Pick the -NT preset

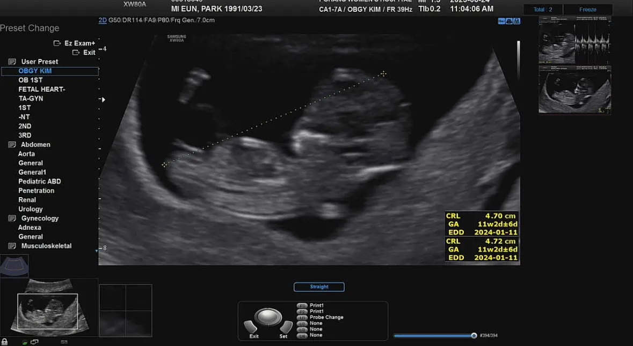[x=24, y=117]
